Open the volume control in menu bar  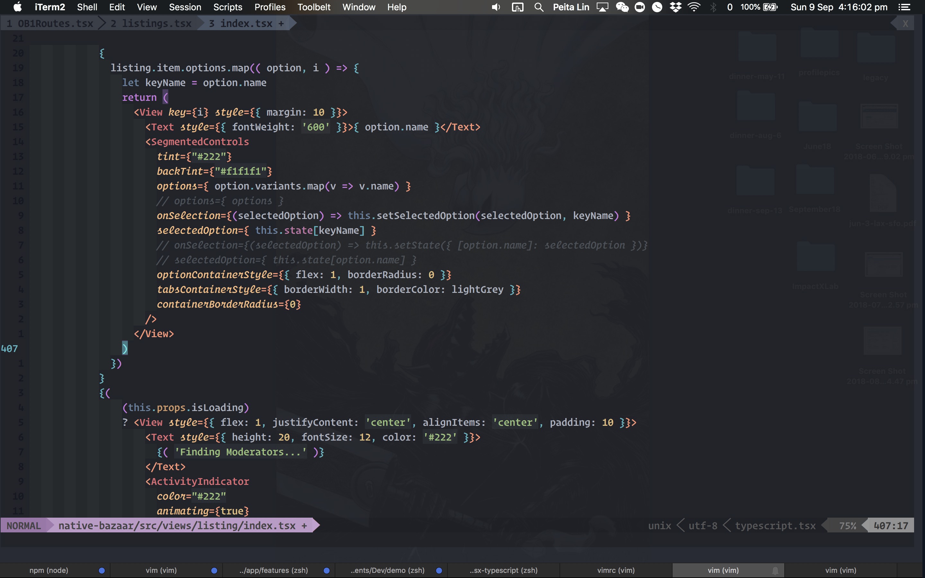[x=496, y=7]
